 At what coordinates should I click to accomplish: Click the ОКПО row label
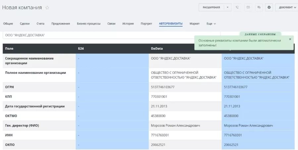(10, 145)
